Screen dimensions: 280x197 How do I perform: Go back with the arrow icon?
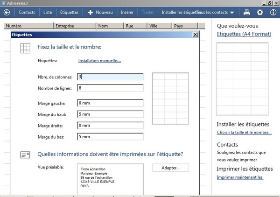point(7,12)
